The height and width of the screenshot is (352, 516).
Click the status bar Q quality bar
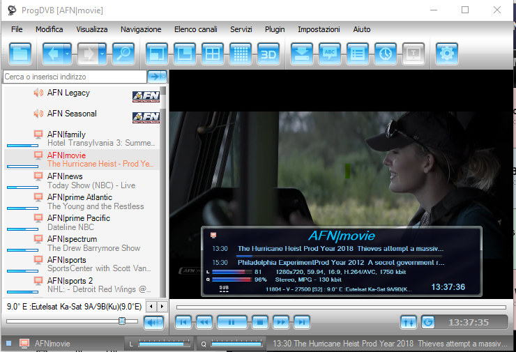(236, 344)
